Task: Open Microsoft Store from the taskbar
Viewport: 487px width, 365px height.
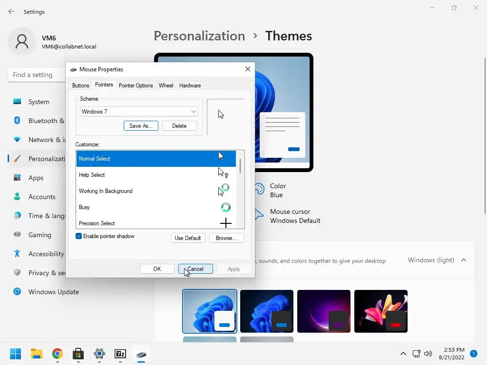Action: point(78,354)
